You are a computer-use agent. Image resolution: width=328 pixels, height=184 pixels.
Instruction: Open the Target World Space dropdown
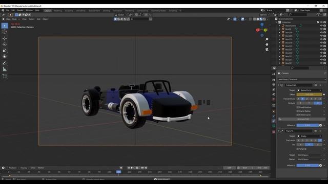[x=309, y=155]
